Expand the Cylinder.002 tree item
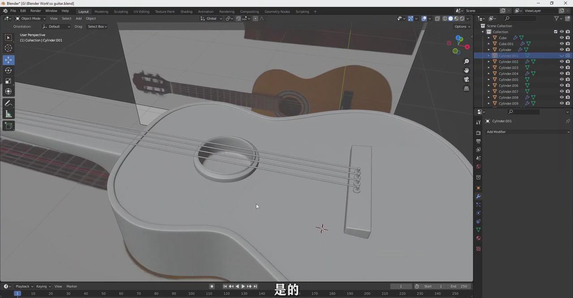This screenshot has width=573, height=298. (x=489, y=62)
